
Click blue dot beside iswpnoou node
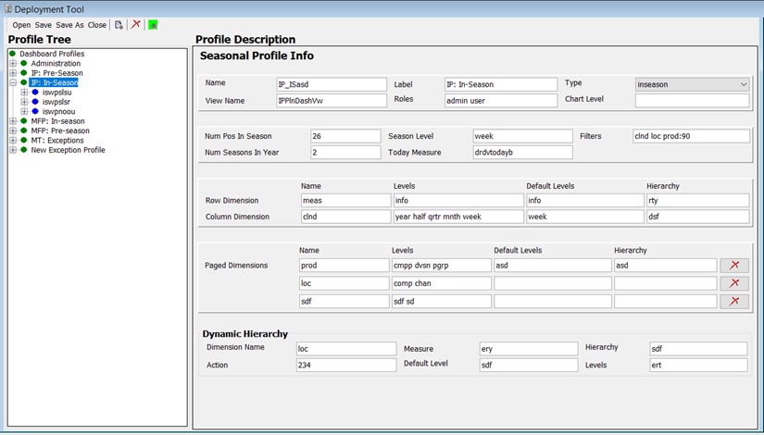[x=35, y=112]
